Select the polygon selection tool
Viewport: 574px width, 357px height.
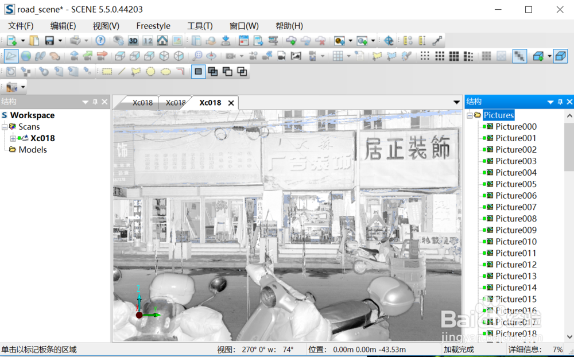[x=136, y=71]
